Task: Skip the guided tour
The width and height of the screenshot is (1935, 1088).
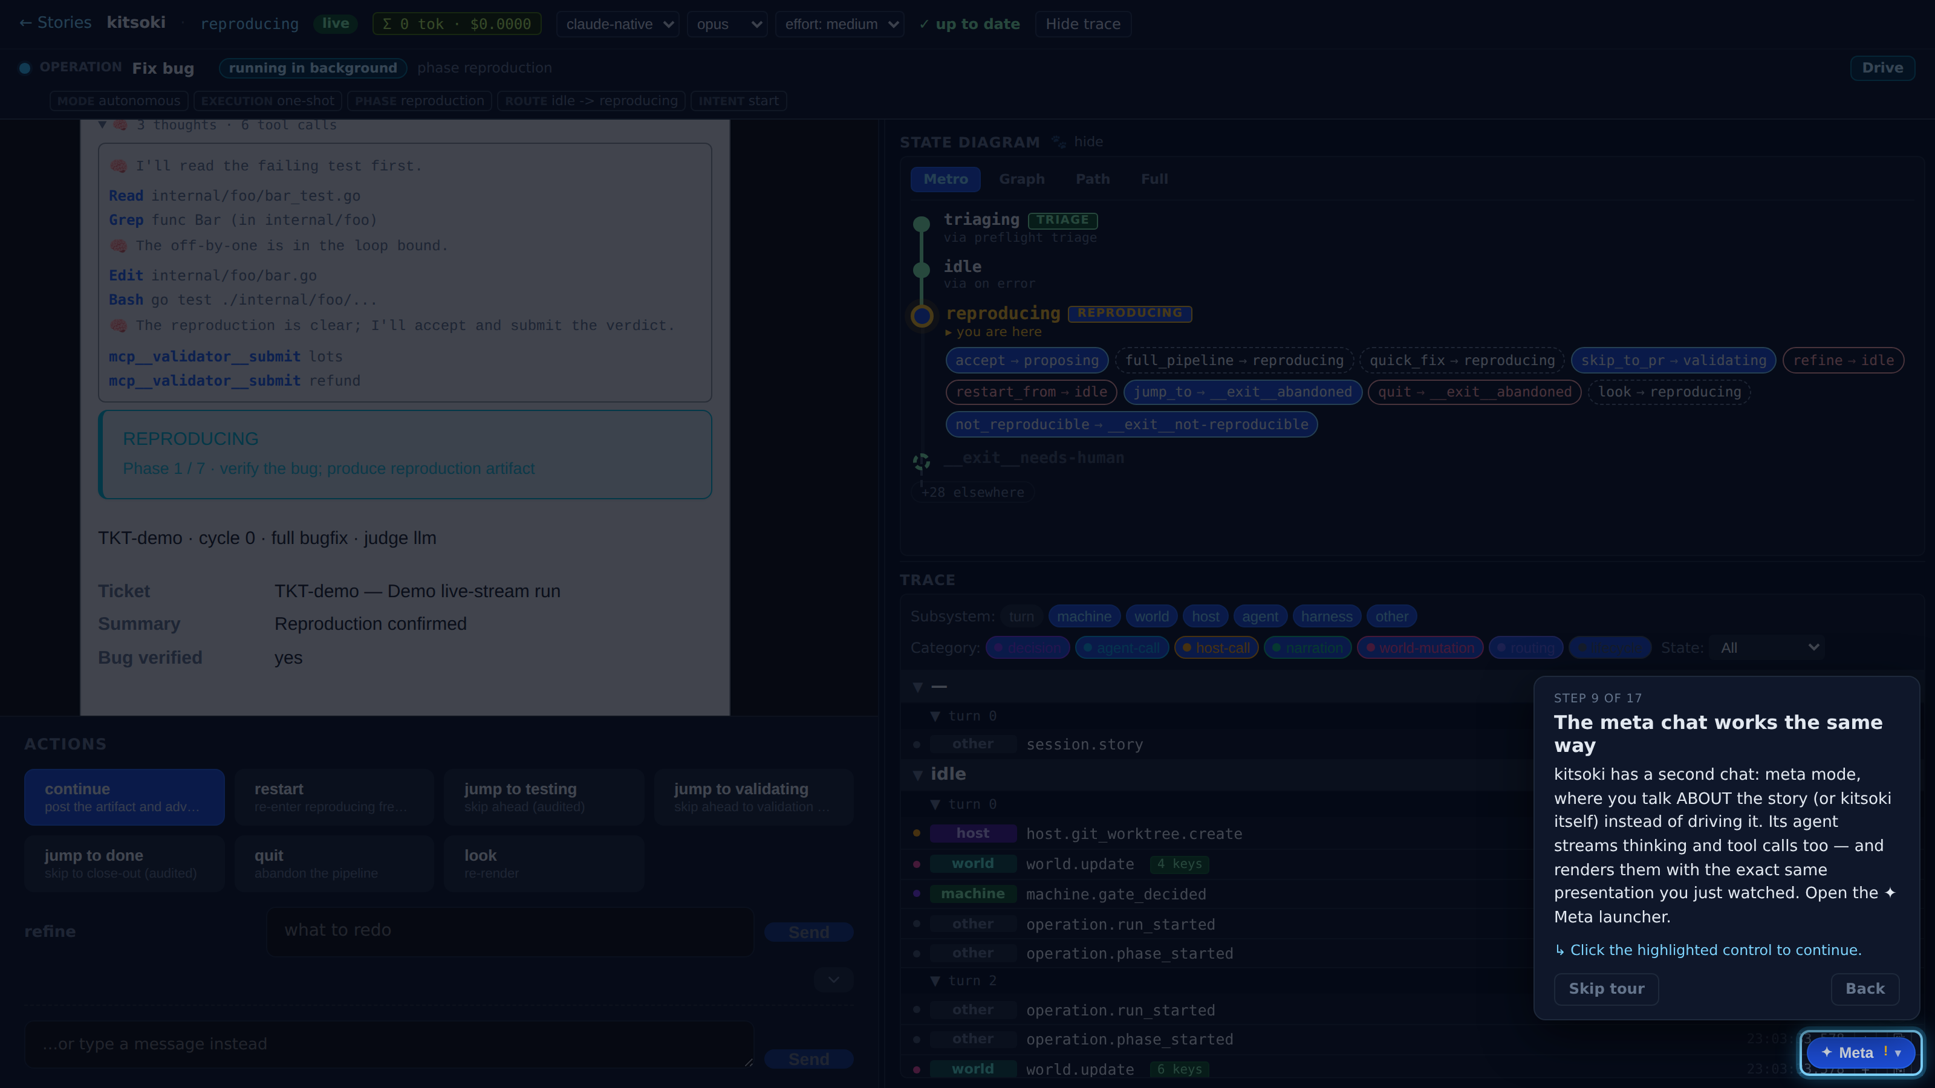Action: click(1606, 989)
